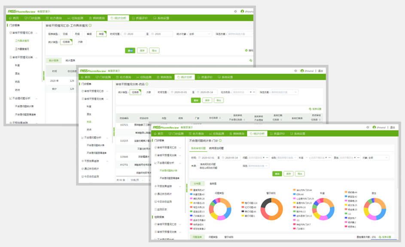Screen dimensions: 405x247
Task: Open the ··· picker of 处方药品 in middle window
Action: click(x=254, y=92)
